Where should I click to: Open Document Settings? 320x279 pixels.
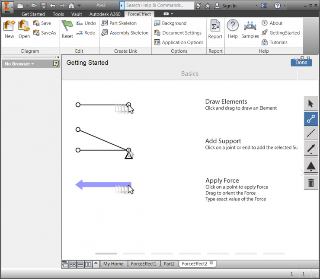[x=178, y=33]
